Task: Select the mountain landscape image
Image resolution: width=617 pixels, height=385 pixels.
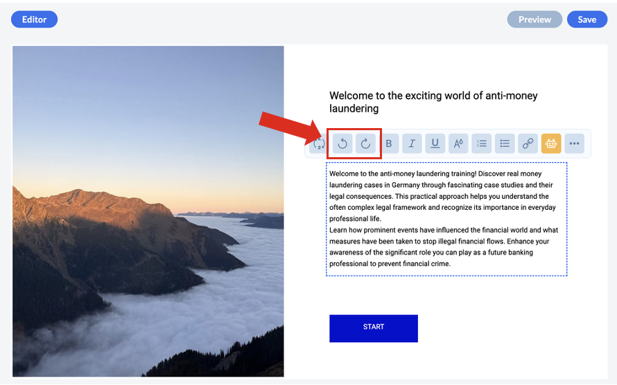Action: pyautogui.click(x=148, y=211)
